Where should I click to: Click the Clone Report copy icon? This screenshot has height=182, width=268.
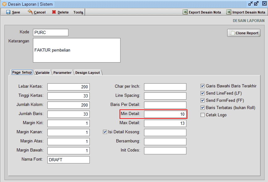232,33
